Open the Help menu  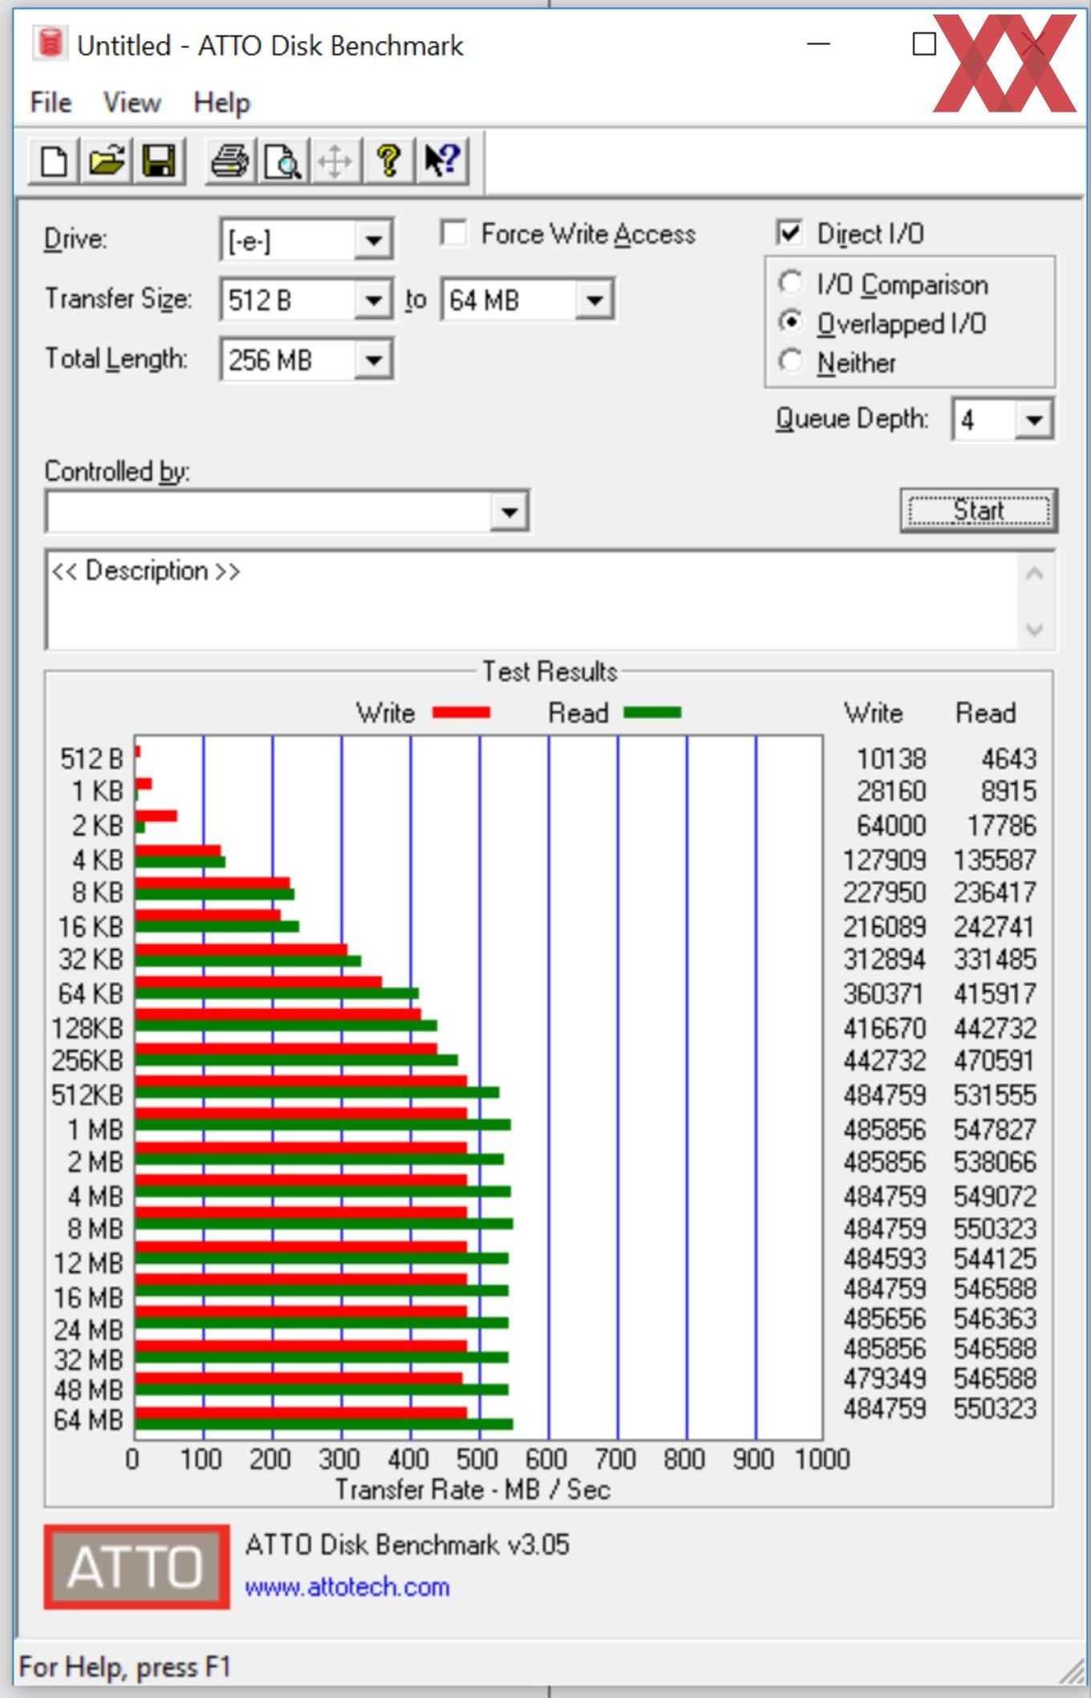(222, 103)
